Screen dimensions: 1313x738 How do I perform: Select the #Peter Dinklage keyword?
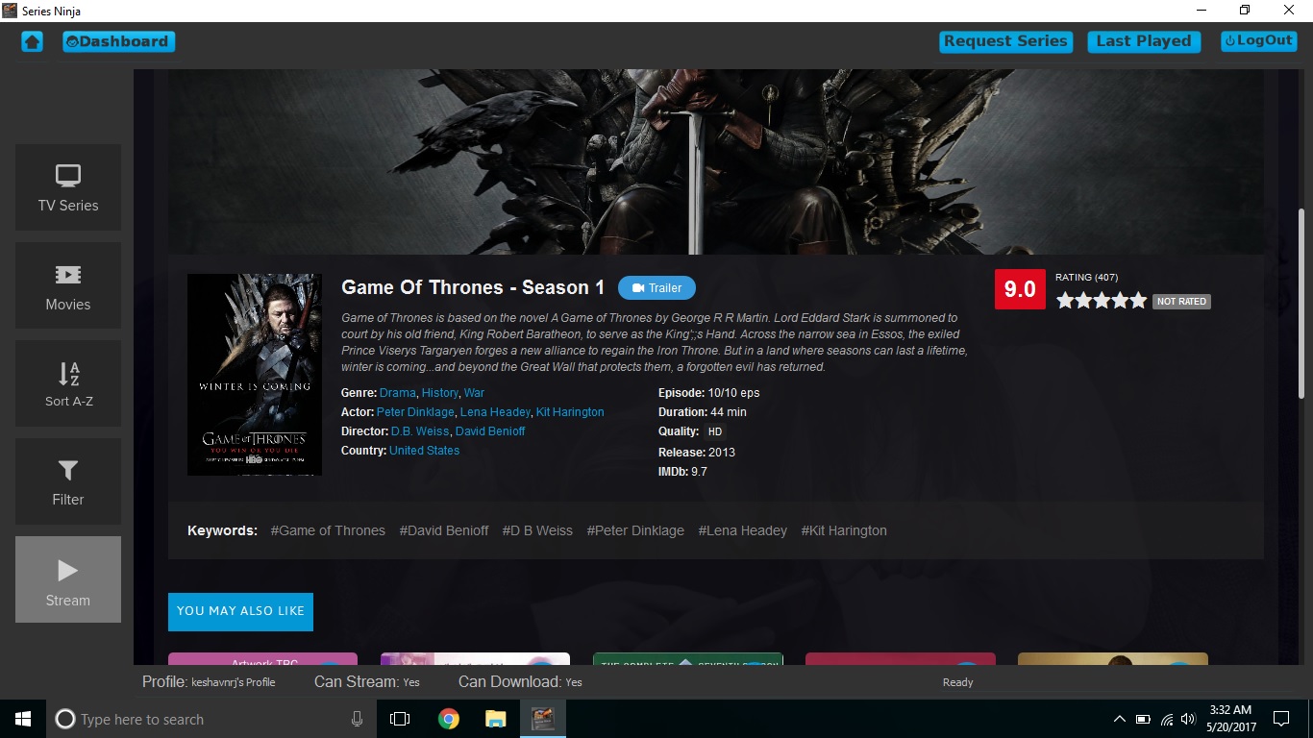click(x=635, y=530)
